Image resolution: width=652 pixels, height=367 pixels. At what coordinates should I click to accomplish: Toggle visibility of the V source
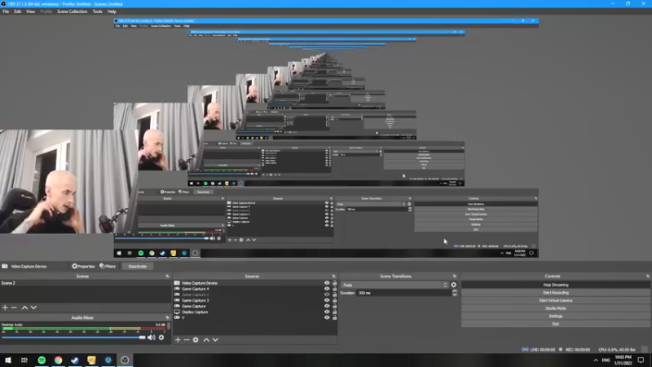(x=327, y=317)
